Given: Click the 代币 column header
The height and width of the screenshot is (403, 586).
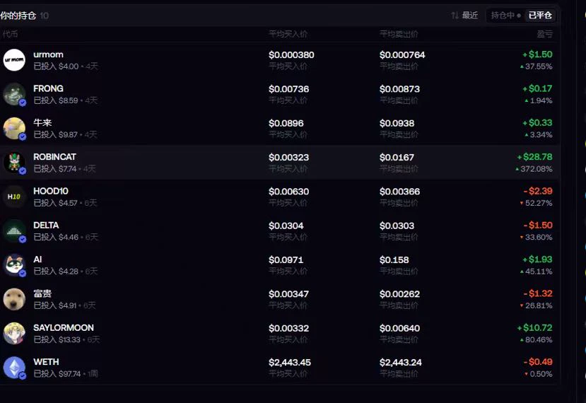Looking at the screenshot, I should pyautogui.click(x=10, y=34).
